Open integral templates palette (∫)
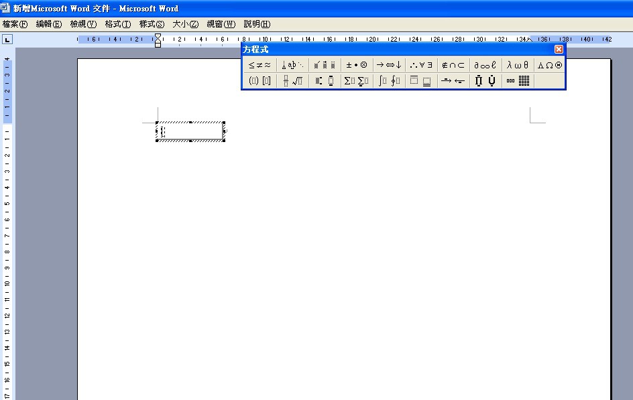This screenshot has width=633, height=400. pos(389,81)
